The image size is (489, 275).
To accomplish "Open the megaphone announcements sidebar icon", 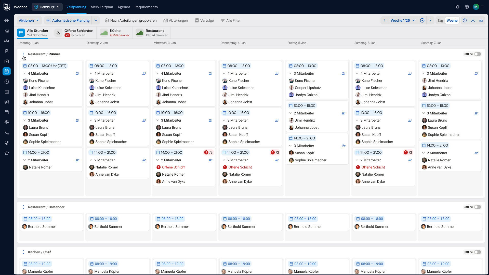I will point(7,102).
